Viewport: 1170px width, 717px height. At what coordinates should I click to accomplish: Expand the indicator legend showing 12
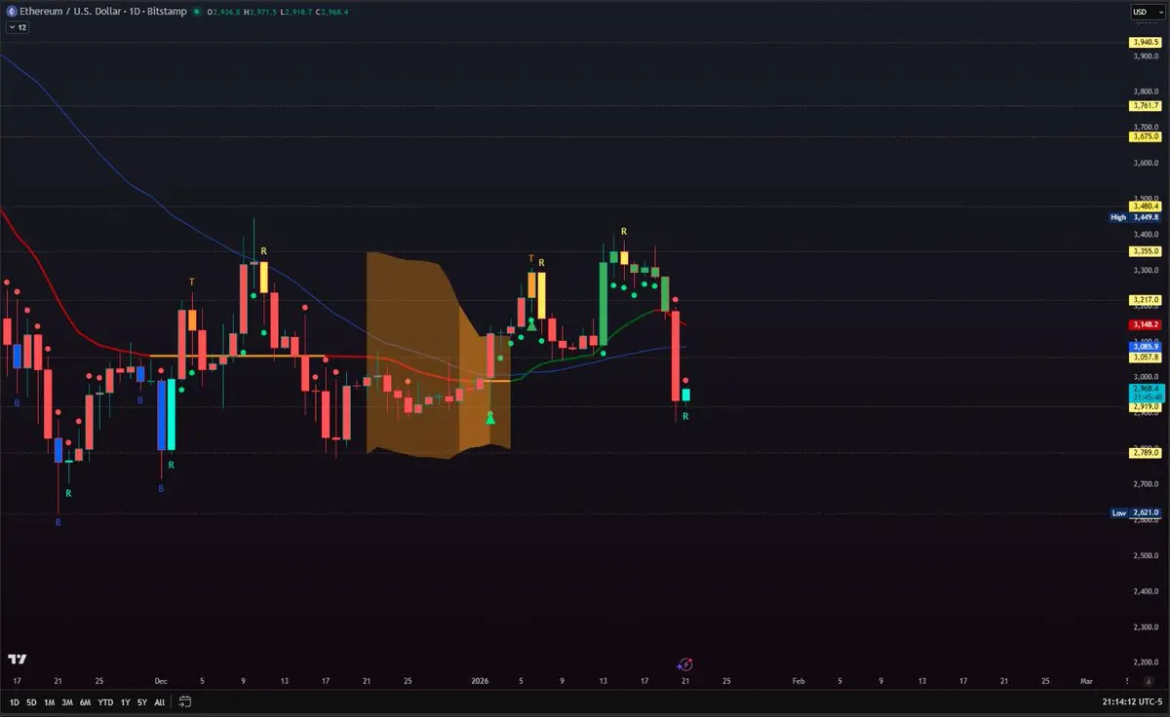[x=18, y=27]
